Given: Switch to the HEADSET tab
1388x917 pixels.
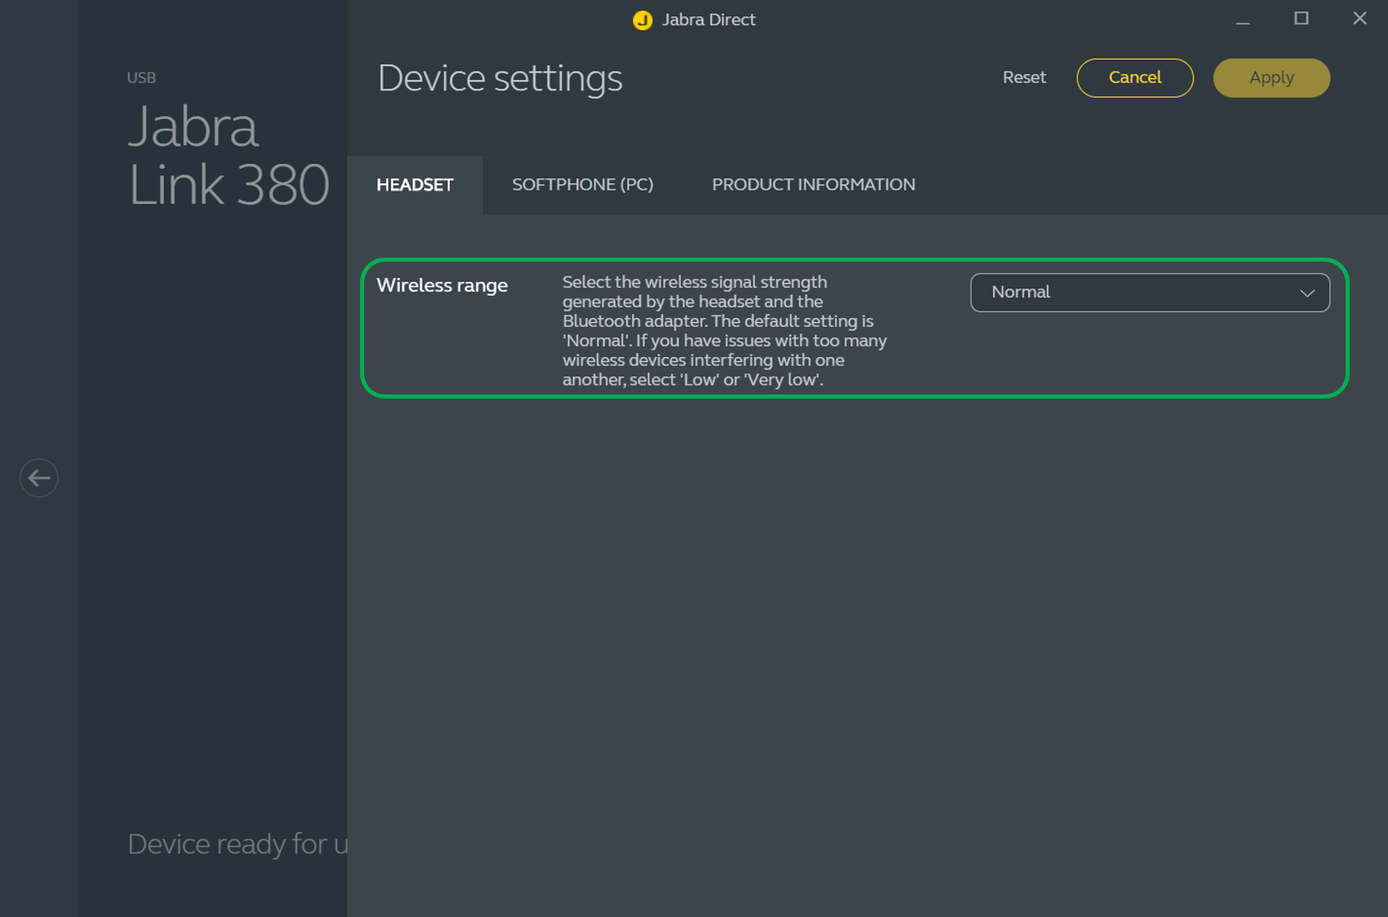Looking at the screenshot, I should pos(415,185).
